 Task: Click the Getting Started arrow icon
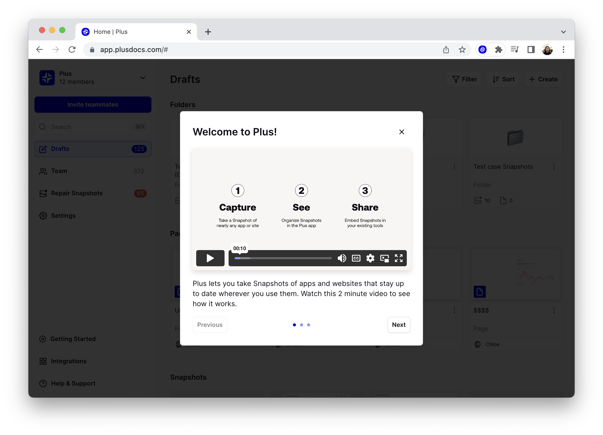pos(43,339)
